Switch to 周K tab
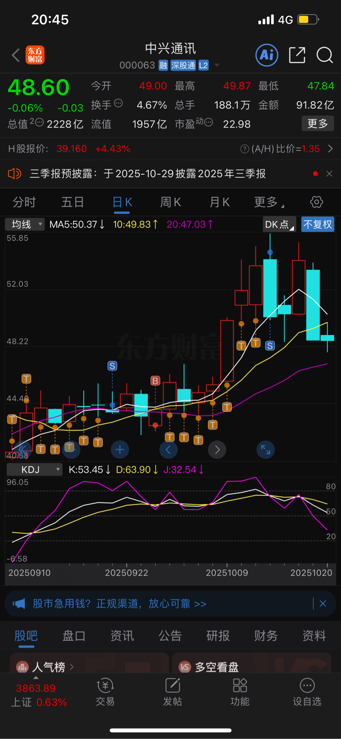 (x=170, y=202)
